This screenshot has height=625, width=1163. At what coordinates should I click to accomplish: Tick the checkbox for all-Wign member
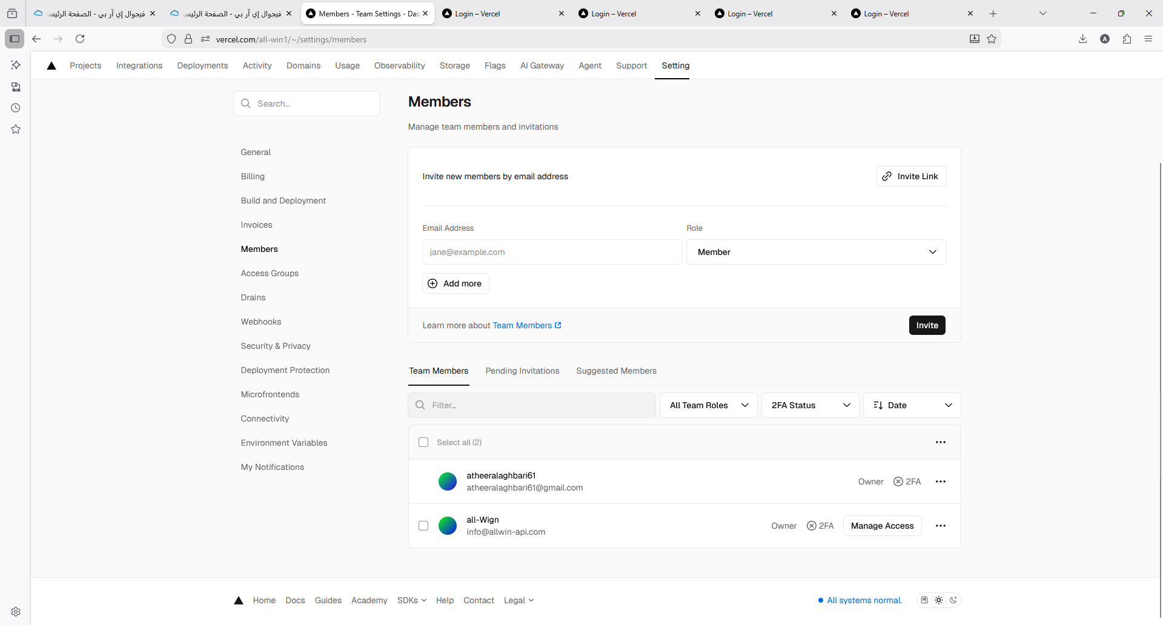coord(423,526)
